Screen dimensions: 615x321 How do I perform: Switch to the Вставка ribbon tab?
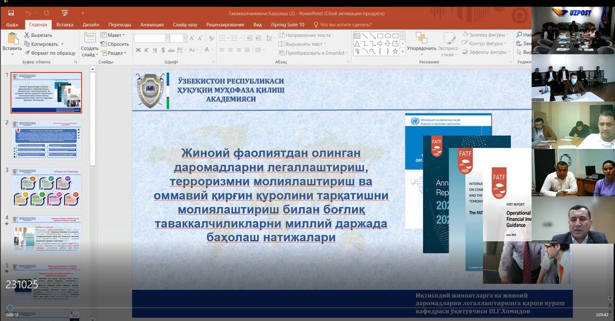click(x=64, y=25)
